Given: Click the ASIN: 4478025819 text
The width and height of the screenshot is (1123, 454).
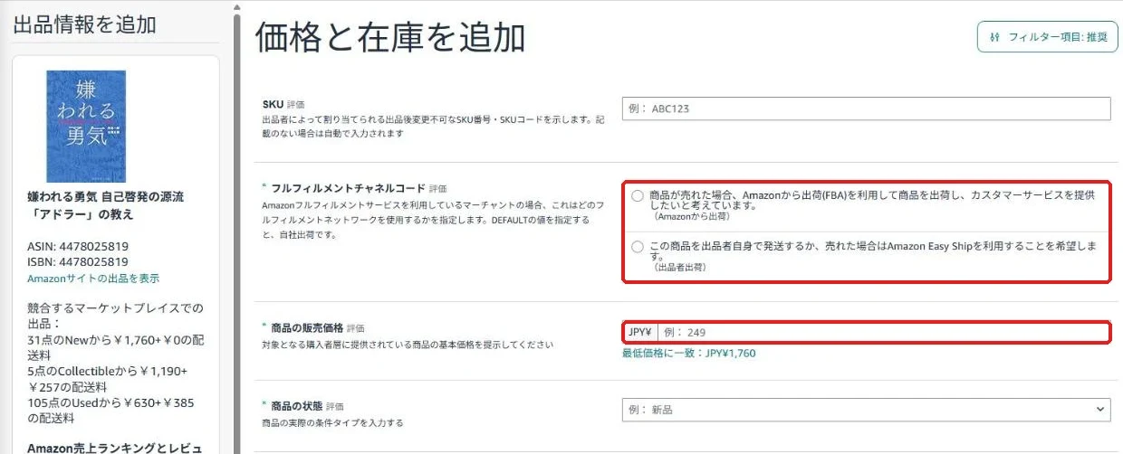Looking at the screenshot, I should click(x=77, y=245).
